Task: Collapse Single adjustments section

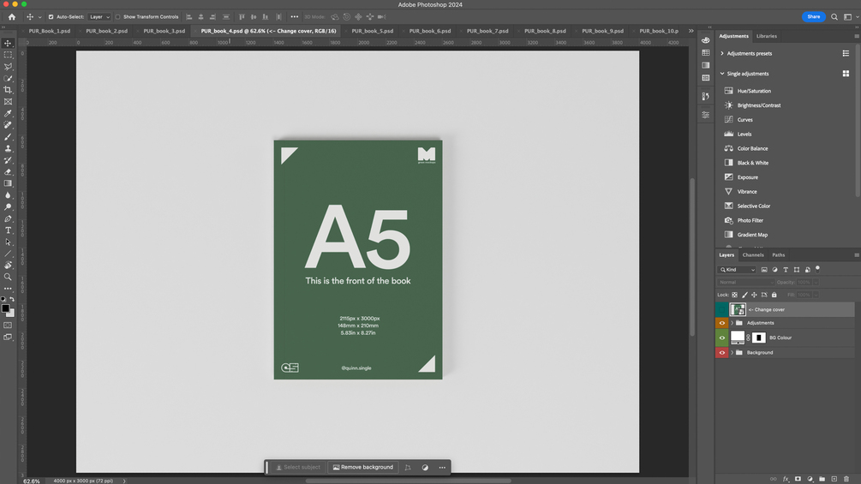Action: tap(722, 74)
